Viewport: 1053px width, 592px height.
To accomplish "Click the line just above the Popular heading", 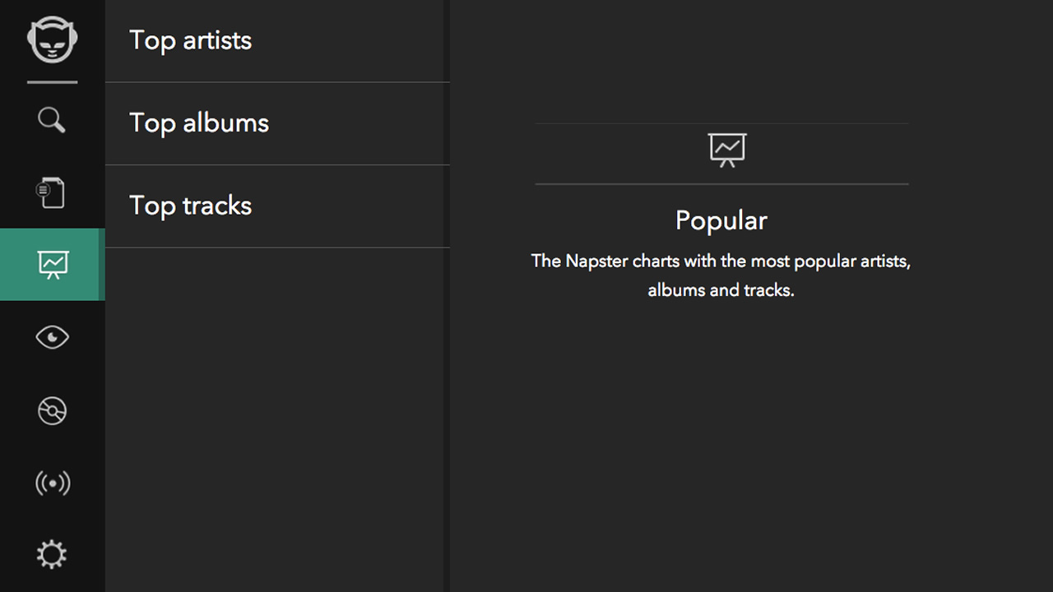I will pos(721,184).
